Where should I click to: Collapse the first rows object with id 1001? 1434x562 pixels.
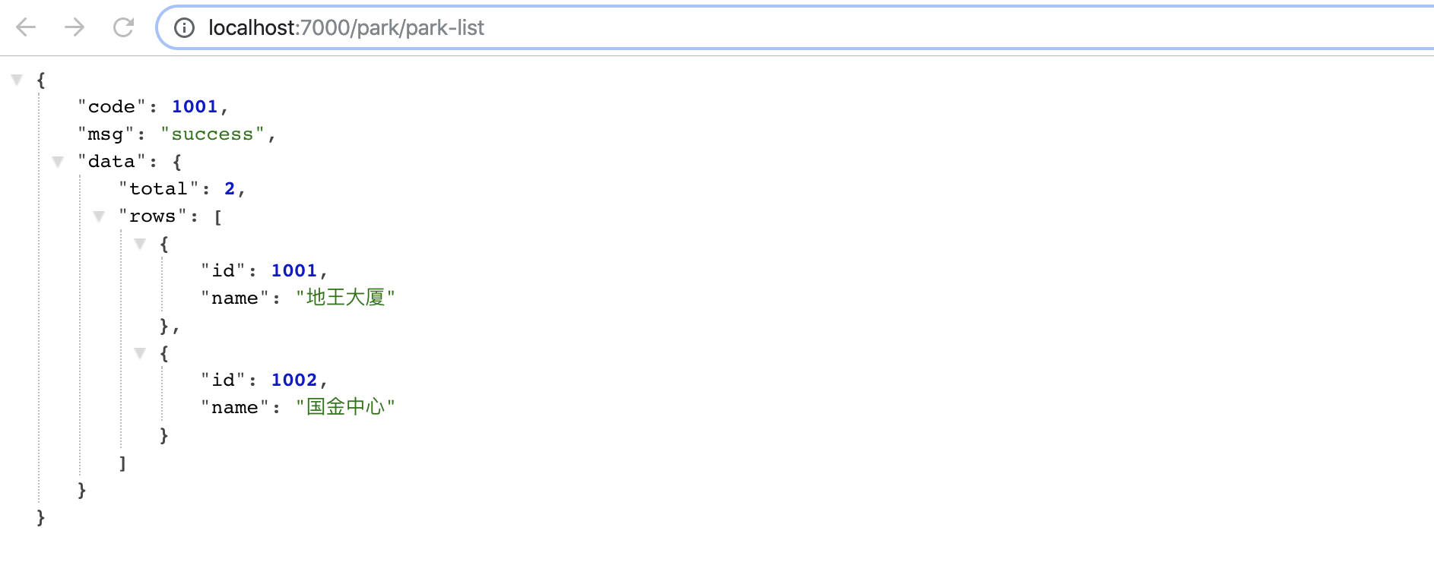tap(140, 244)
